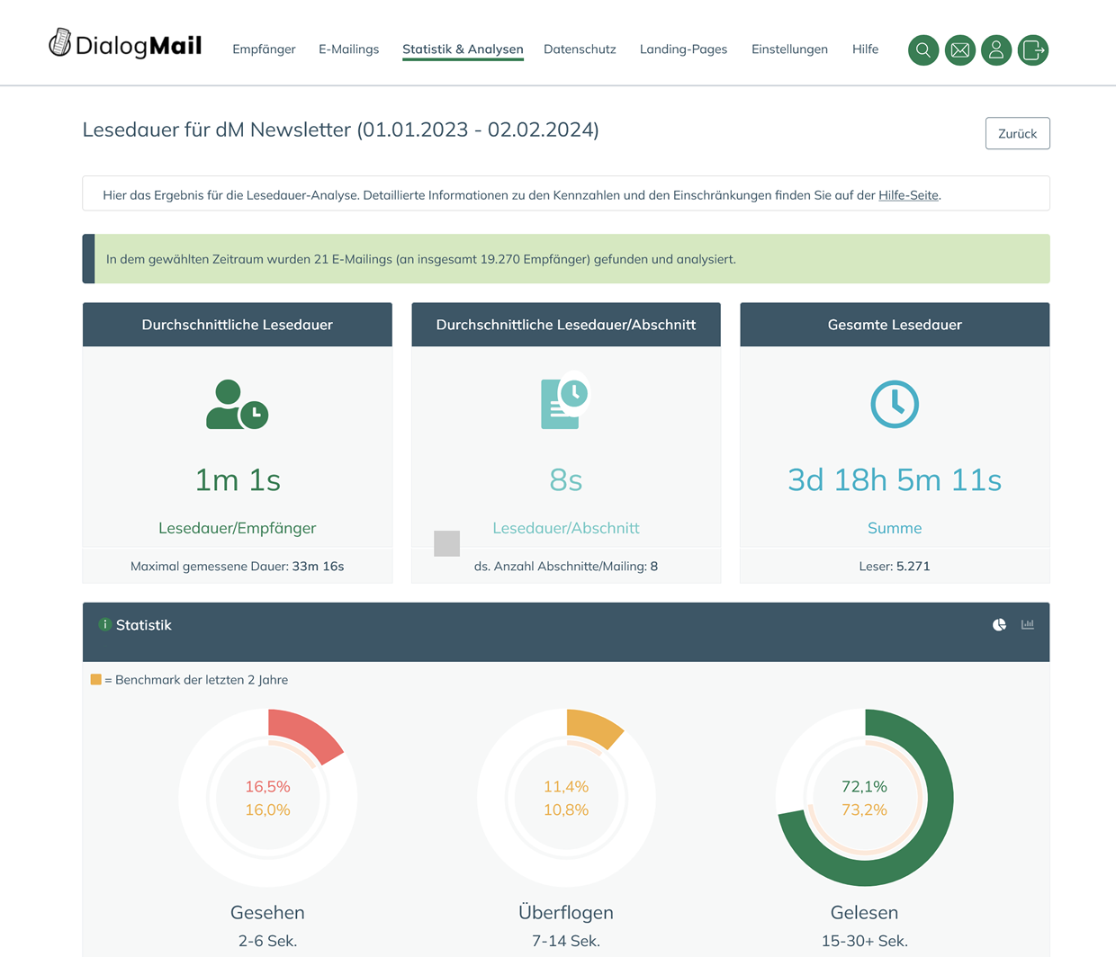Go to Landing-Pages menu
1116x957 pixels.
pos(683,49)
